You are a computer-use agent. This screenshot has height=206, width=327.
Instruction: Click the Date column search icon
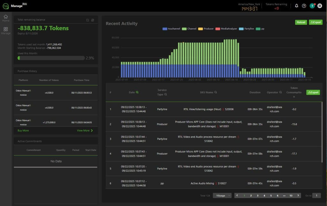tap(137, 92)
